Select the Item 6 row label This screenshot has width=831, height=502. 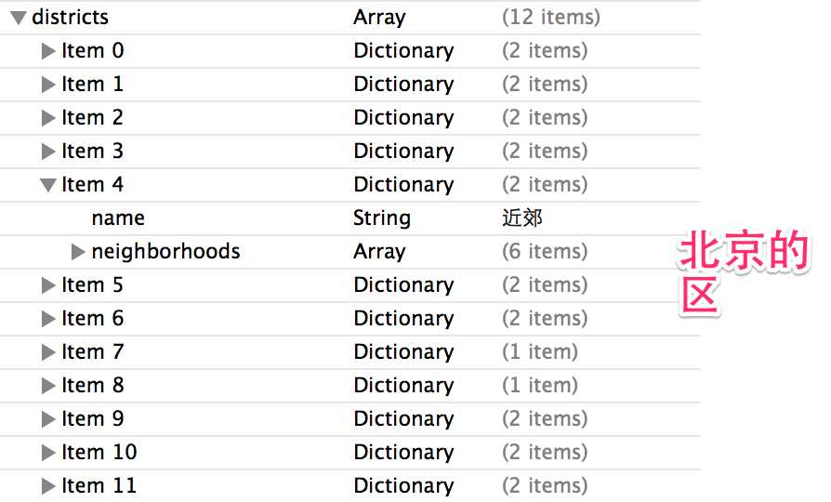tap(92, 318)
